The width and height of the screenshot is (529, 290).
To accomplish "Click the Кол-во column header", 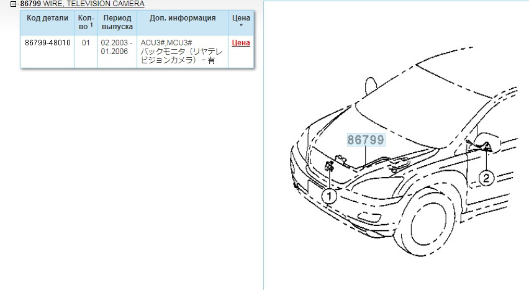I will coord(86,22).
